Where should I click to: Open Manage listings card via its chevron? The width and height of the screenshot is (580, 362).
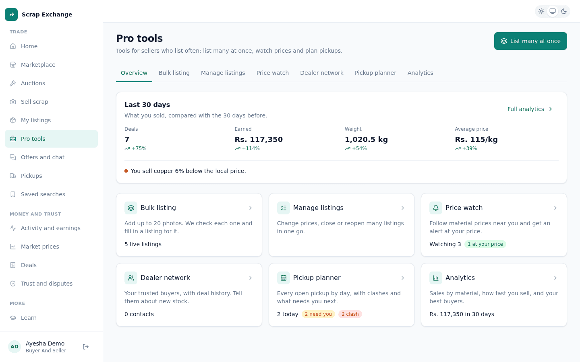403,208
